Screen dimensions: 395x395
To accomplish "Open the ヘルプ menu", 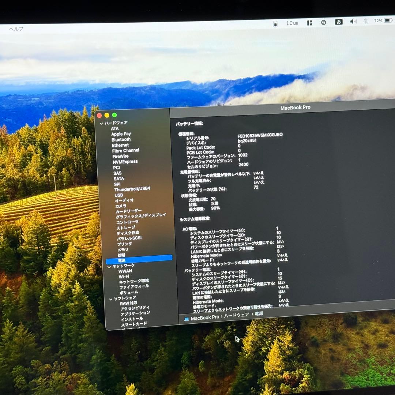I will pyautogui.click(x=16, y=29).
